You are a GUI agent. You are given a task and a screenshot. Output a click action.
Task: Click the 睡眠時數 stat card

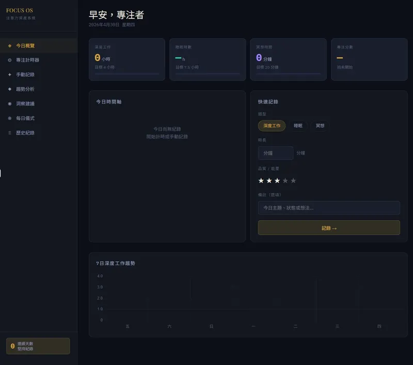pos(208,59)
